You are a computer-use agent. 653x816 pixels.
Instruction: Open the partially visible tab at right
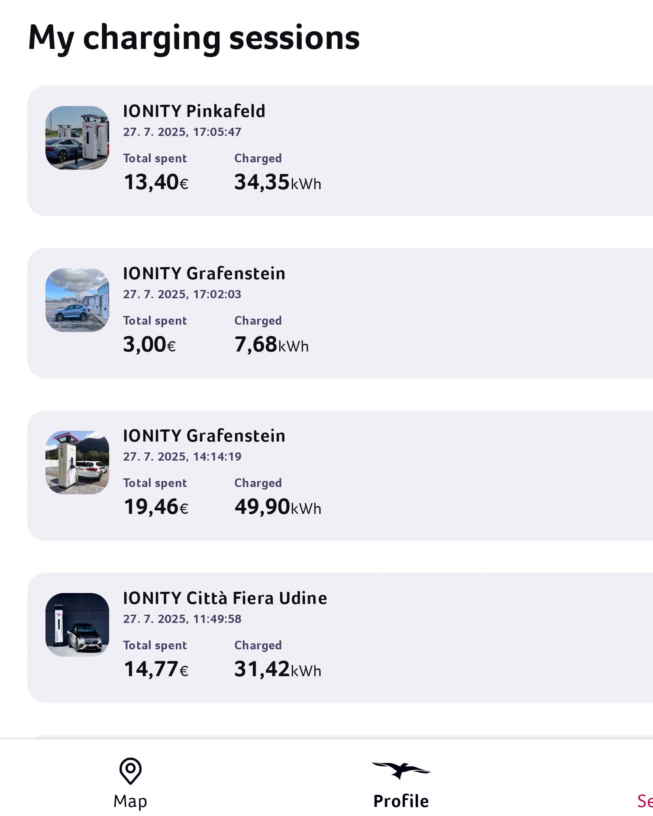coord(645,801)
